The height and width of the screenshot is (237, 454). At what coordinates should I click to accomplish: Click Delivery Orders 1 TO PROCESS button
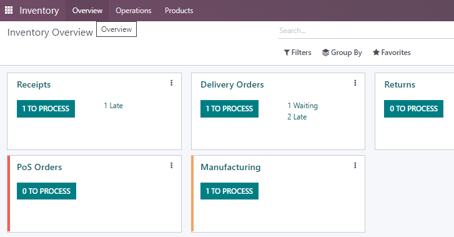click(229, 109)
